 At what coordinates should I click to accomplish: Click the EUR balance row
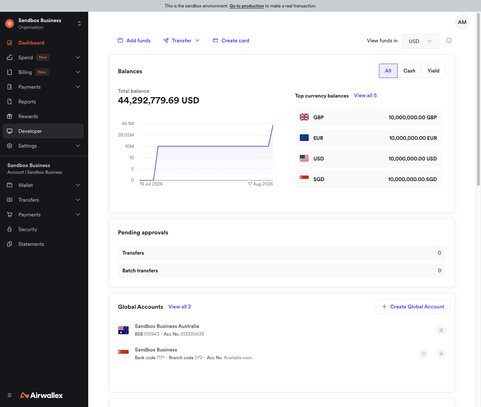(368, 138)
